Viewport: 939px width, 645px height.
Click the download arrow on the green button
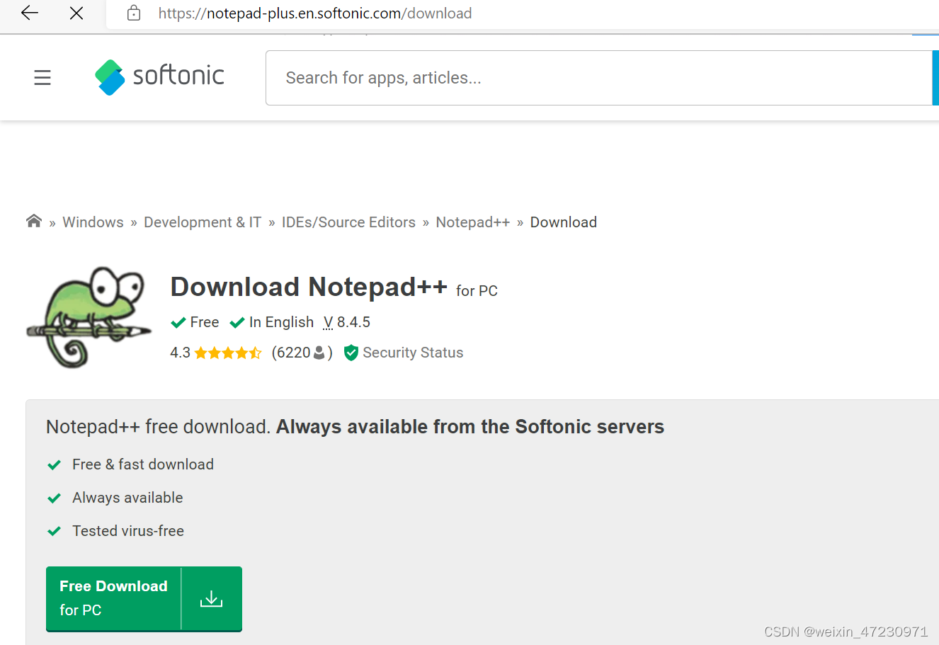(211, 598)
